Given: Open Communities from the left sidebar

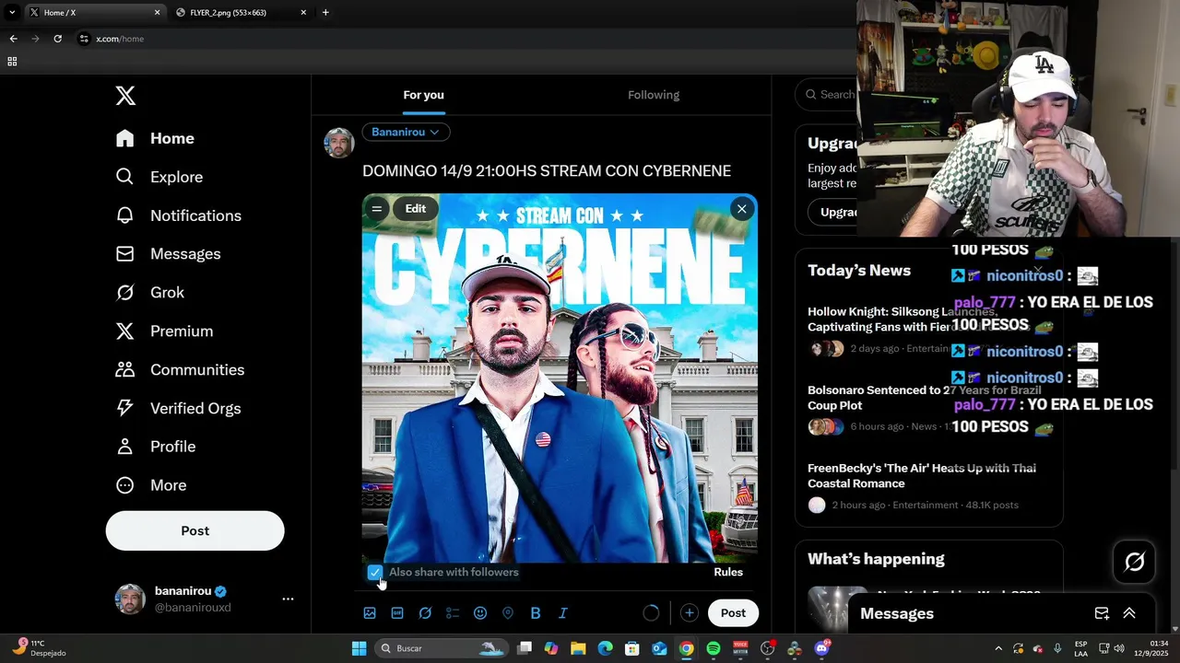Looking at the screenshot, I should [x=180, y=369].
